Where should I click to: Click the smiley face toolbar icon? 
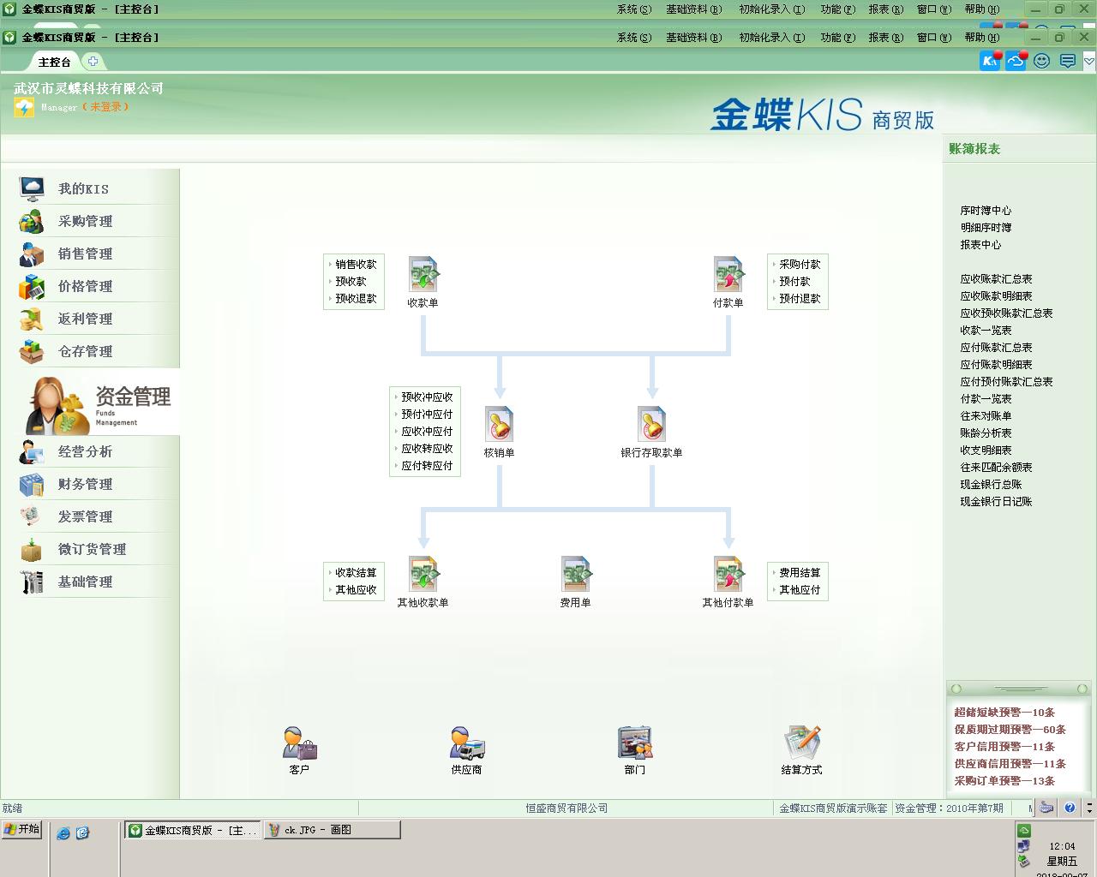point(1041,61)
